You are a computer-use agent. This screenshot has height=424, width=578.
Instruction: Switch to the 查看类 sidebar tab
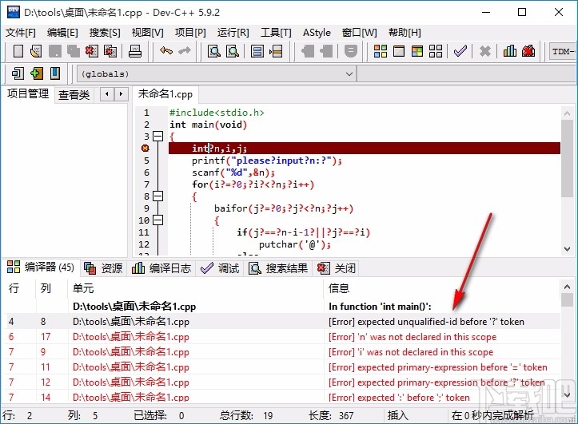(74, 95)
